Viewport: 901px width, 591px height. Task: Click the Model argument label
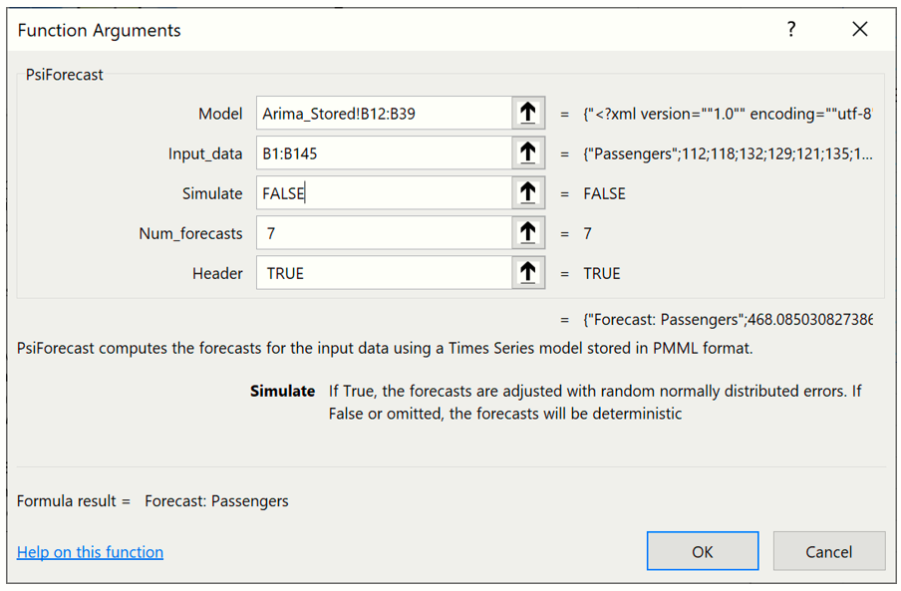click(220, 114)
